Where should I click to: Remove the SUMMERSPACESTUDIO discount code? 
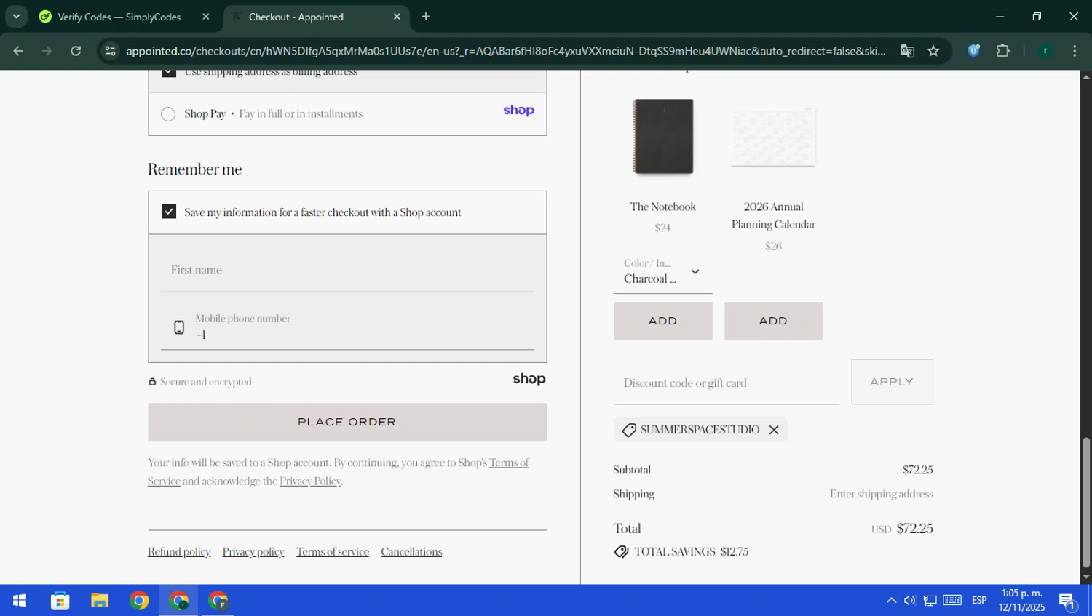[774, 430]
